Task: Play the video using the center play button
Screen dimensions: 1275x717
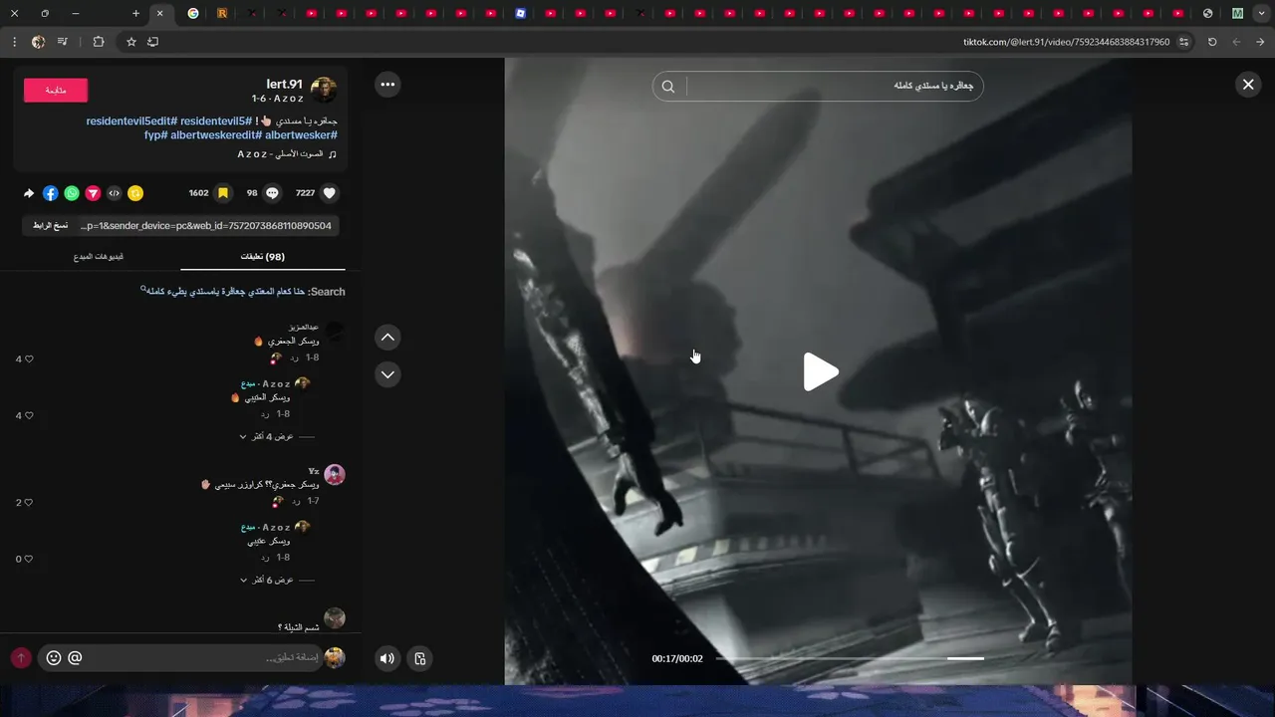Action: (x=820, y=371)
